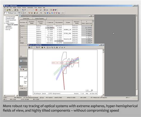Click the Execute refresh icon in plot window
141x117 pixels.
(29, 47)
